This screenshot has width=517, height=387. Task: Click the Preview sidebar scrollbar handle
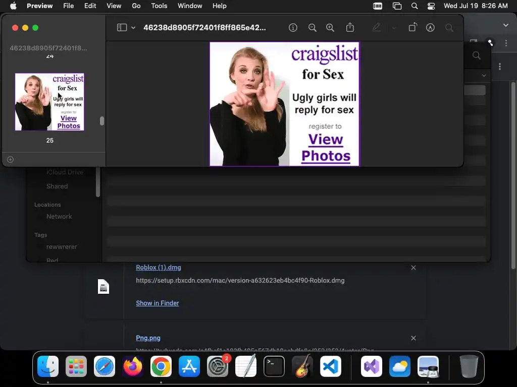(x=102, y=121)
